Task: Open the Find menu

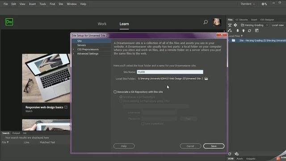Action: [52, 4]
